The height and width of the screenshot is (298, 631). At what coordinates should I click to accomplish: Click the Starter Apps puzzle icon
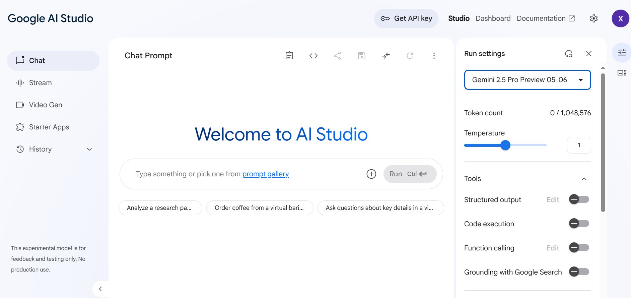point(20,127)
